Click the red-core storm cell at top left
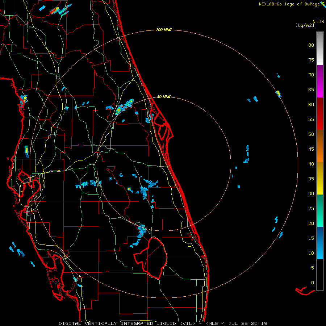326x326 pixels. click(x=55, y=11)
